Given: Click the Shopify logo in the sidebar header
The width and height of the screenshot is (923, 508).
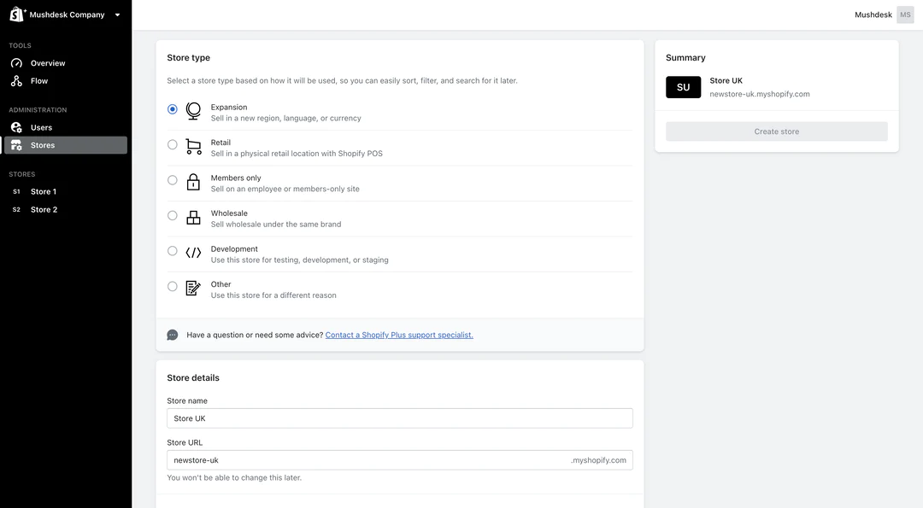Looking at the screenshot, I should [x=18, y=15].
